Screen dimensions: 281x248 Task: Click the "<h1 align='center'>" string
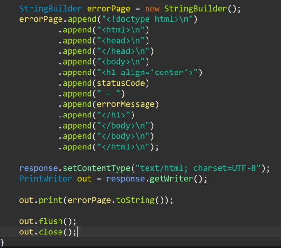[x=147, y=73]
